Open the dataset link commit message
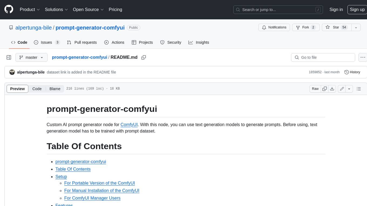 [81, 72]
